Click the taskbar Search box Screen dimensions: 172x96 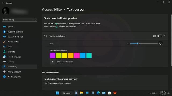tap(67, 93)
